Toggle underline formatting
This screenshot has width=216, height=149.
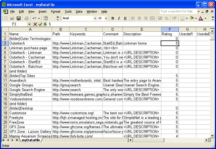125,18
